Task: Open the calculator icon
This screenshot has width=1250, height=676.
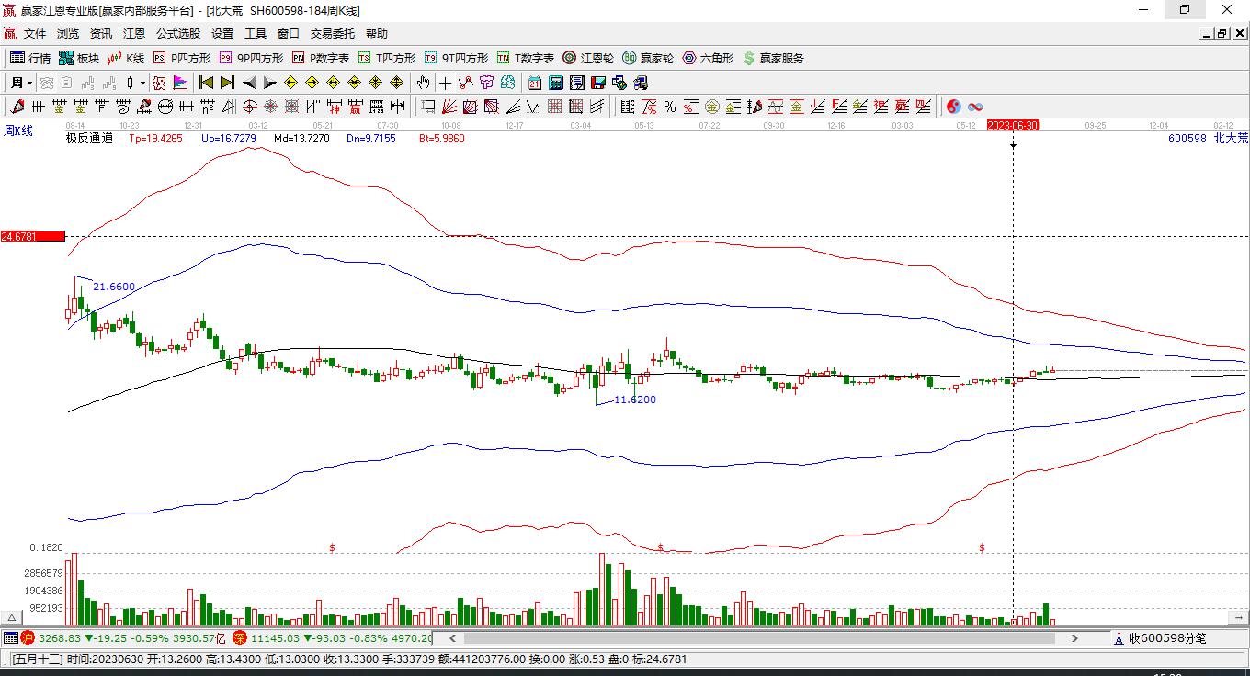Action: pos(555,83)
